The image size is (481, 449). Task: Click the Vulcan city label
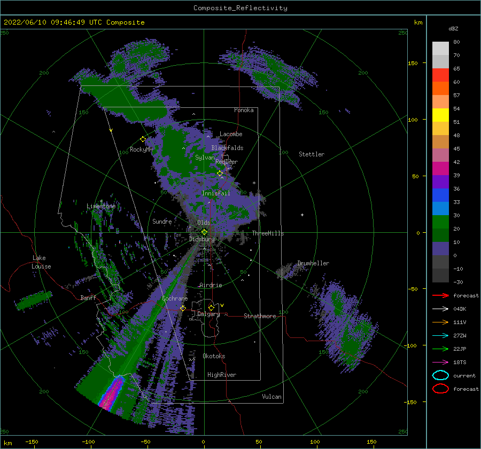pos(271,397)
